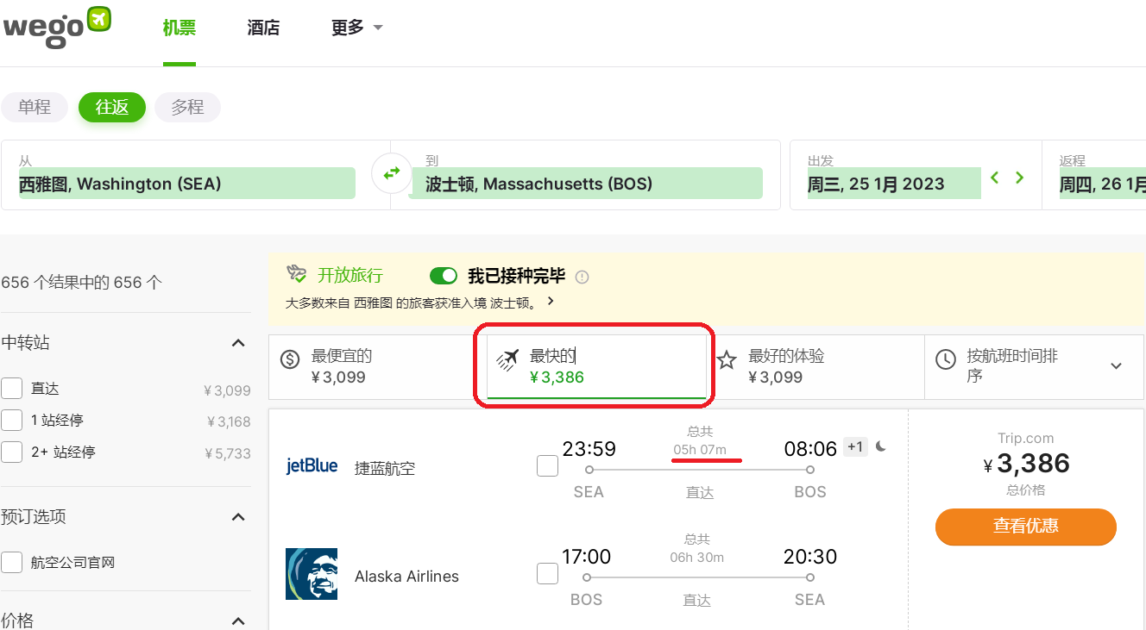Click the 查看优惠 button
Viewport: 1146px width, 630px height.
1026,526
